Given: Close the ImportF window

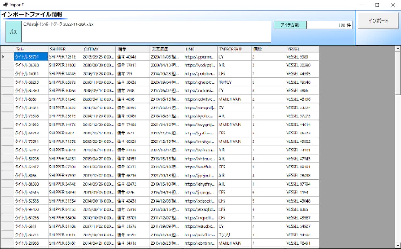Looking at the screenshot, I should (x=393, y=5).
